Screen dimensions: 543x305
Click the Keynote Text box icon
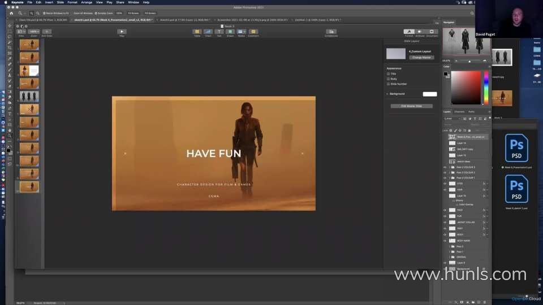pyautogui.click(x=219, y=32)
